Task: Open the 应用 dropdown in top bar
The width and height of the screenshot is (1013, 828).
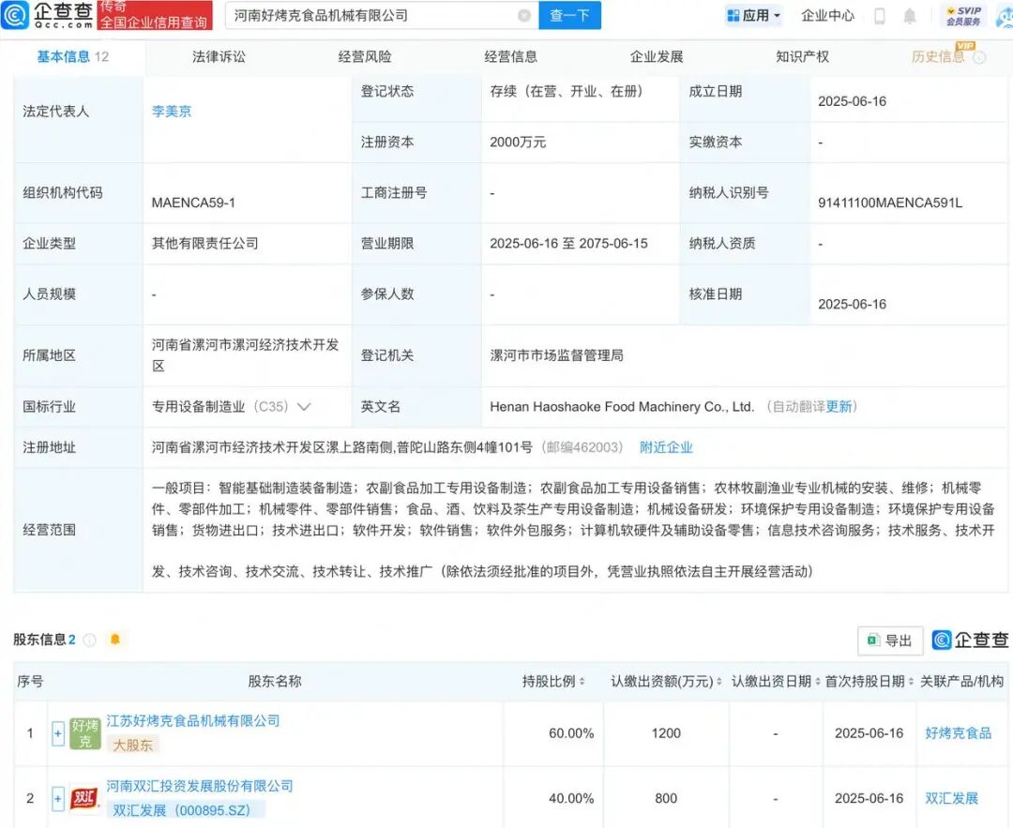Action: (x=757, y=15)
